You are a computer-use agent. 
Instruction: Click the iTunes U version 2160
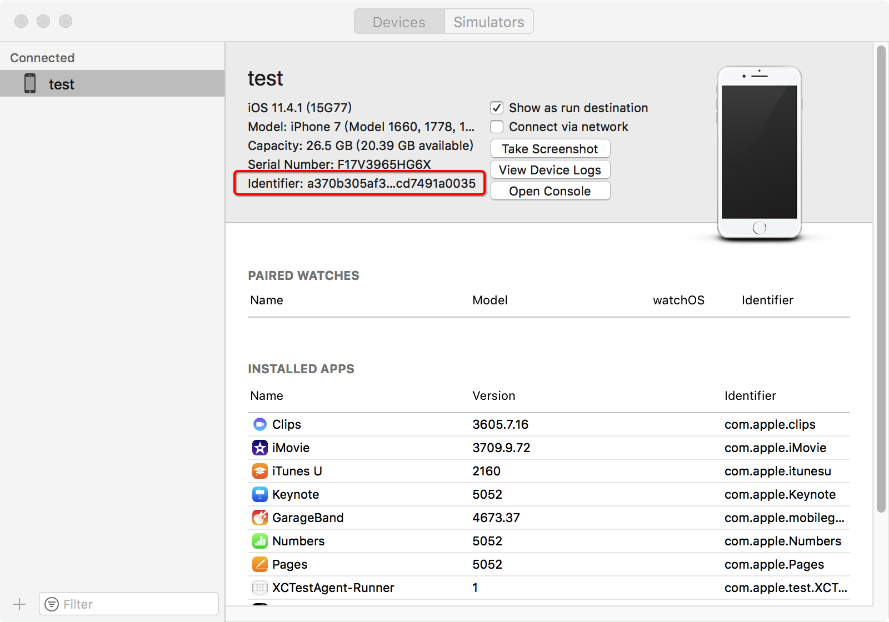tap(487, 471)
